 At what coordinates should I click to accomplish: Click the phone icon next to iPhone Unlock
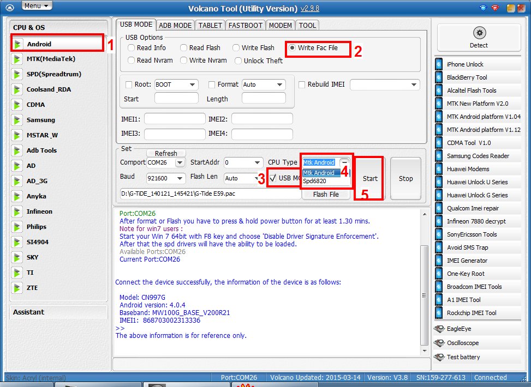point(439,64)
